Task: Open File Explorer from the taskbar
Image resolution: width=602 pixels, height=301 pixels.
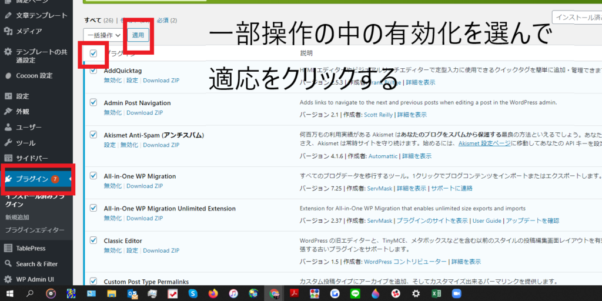Action: (111, 294)
